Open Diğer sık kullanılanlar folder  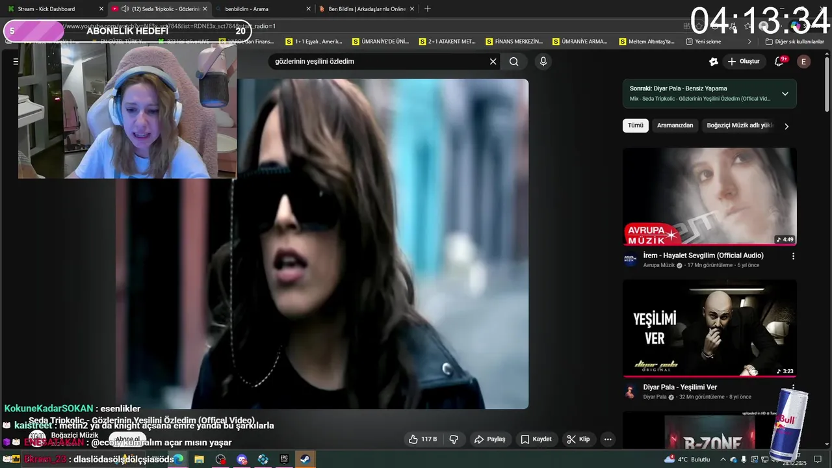coord(794,42)
